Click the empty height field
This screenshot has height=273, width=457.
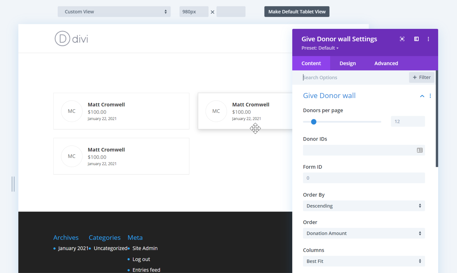tap(231, 12)
